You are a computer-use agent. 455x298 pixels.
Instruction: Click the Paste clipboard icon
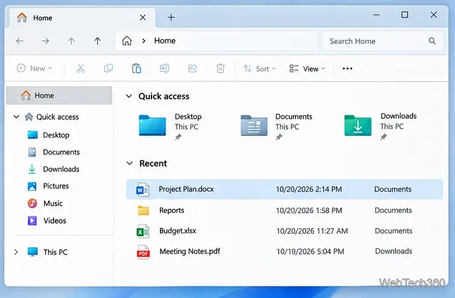136,69
